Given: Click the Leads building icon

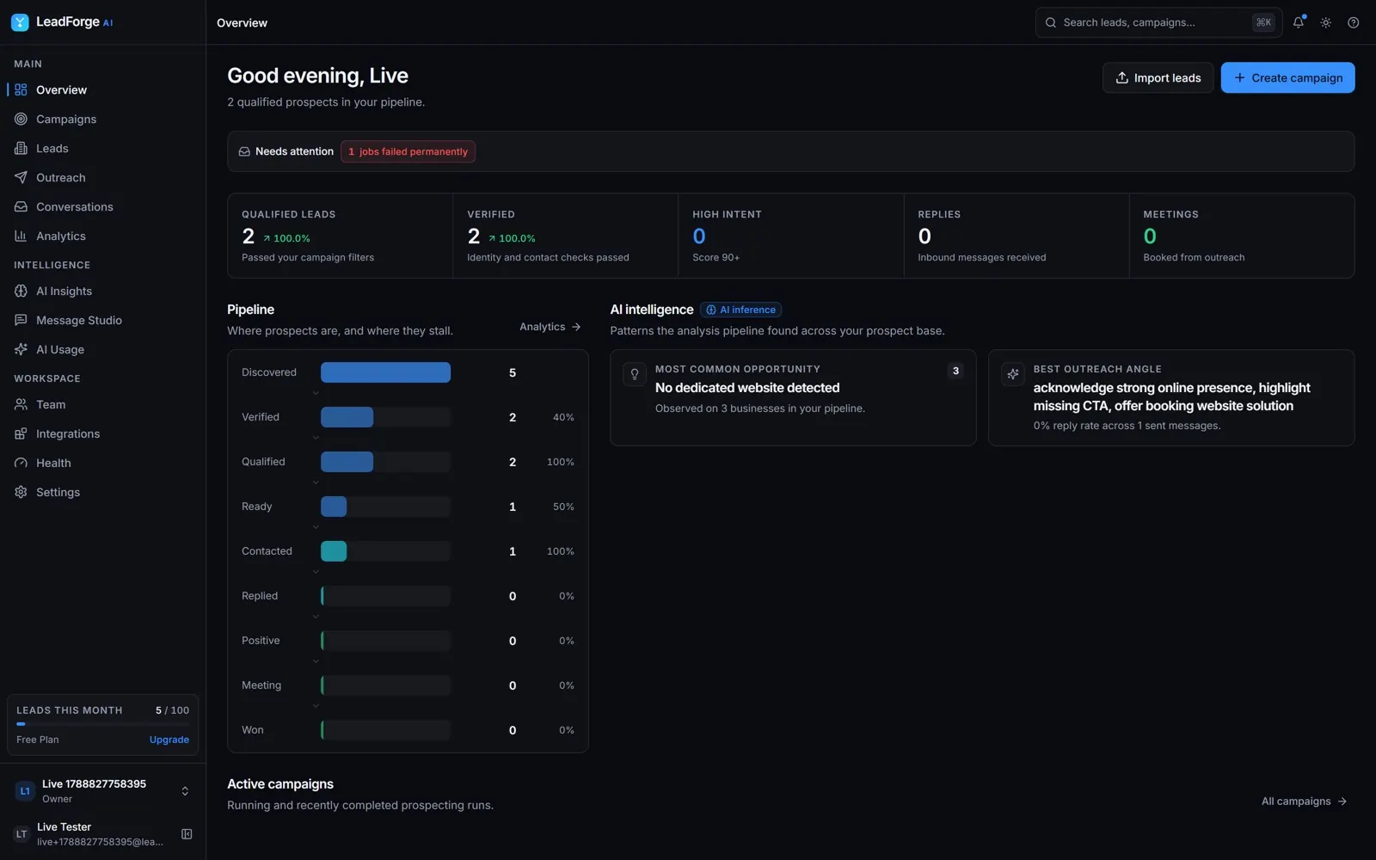Looking at the screenshot, I should click(x=21, y=148).
